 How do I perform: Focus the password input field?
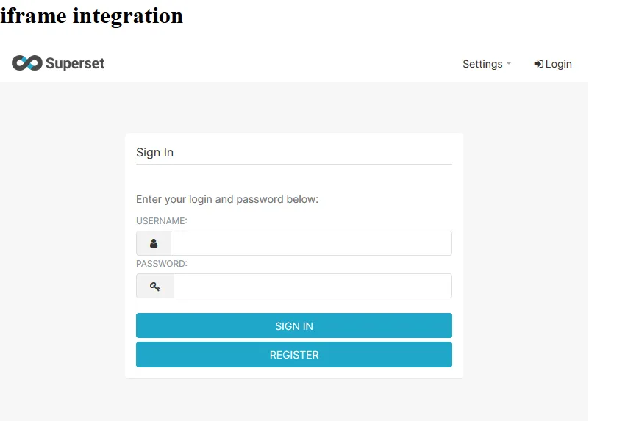click(313, 286)
